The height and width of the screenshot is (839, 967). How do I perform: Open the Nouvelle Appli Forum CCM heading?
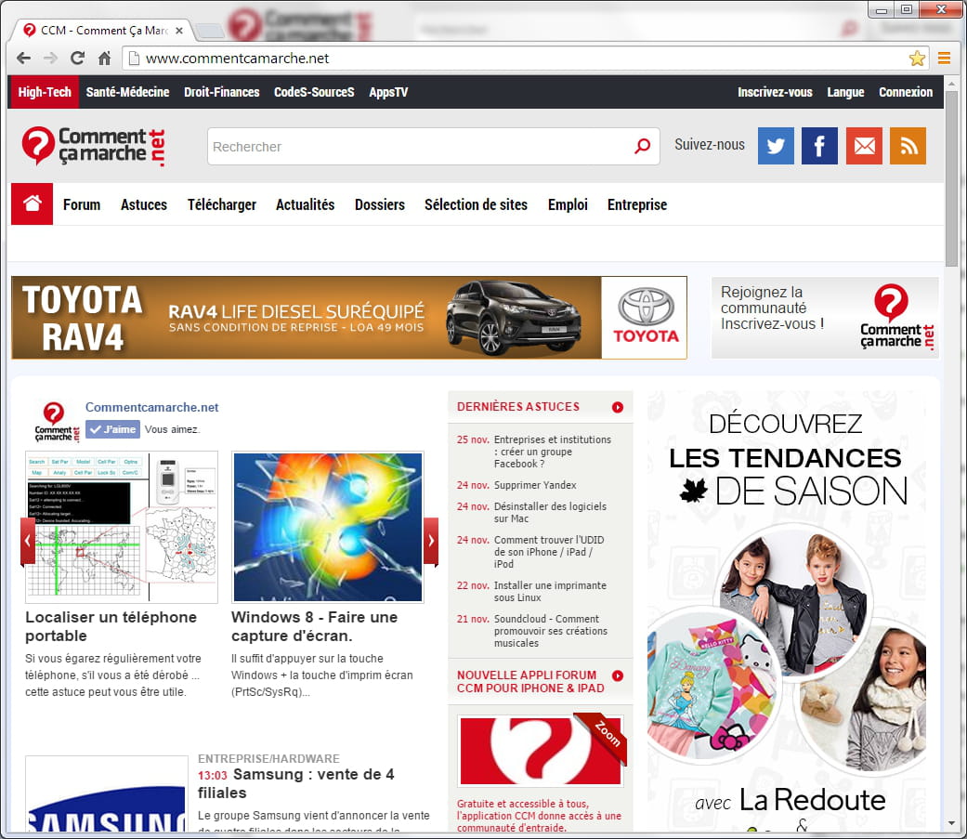(530, 682)
